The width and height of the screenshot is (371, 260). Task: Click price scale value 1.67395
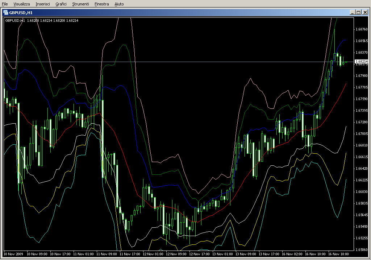[362, 111]
